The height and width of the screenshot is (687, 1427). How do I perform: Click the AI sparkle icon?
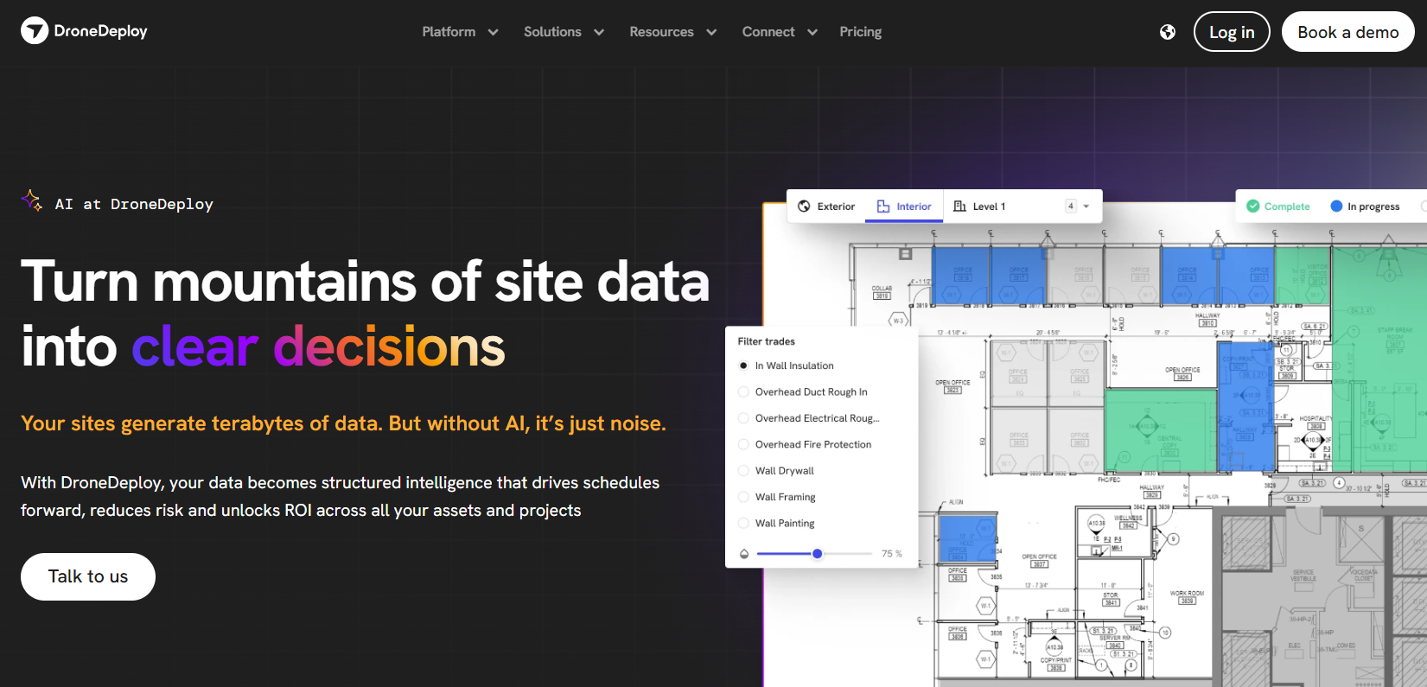point(32,200)
